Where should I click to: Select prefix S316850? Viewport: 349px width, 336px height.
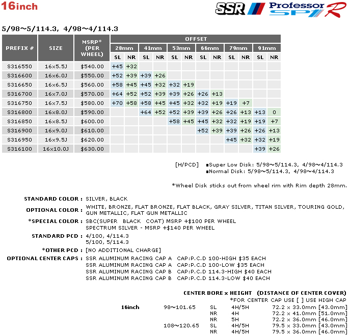(x=19, y=121)
